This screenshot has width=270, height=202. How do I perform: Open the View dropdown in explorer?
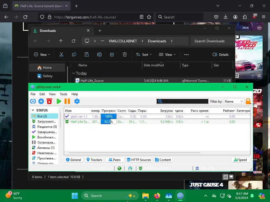pyautogui.click(x=167, y=55)
